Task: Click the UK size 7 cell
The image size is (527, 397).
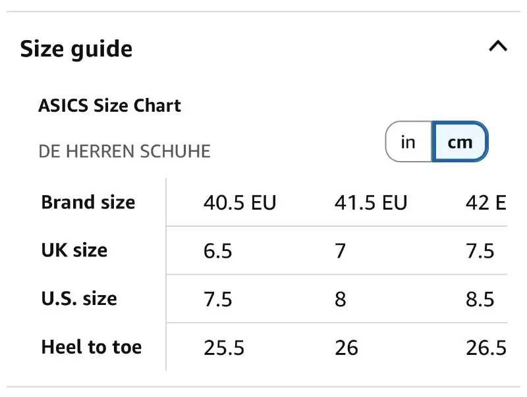Action: pos(341,251)
